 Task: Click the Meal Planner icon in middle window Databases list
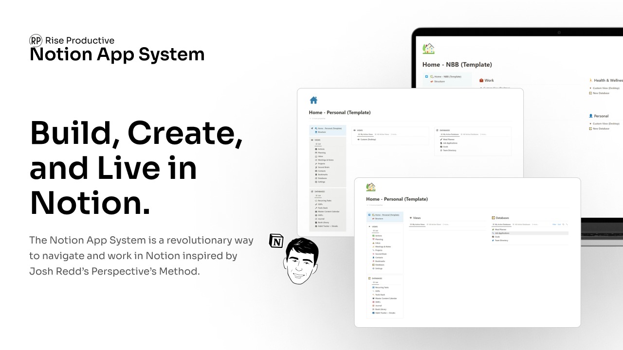click(x=441, y=140)
